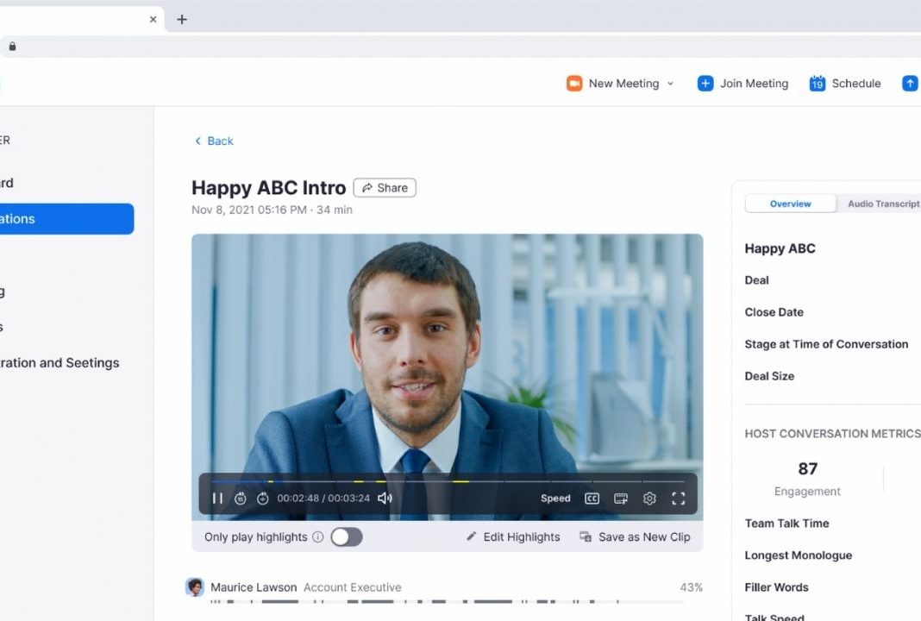This screenshot has width=921, height=621.
Task: Click the video timestamp 00:02:48 / 00:03:24
Action: click(323, 499)
